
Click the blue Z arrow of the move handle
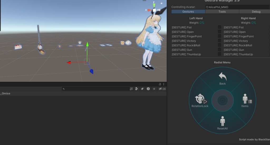[91, 72]
